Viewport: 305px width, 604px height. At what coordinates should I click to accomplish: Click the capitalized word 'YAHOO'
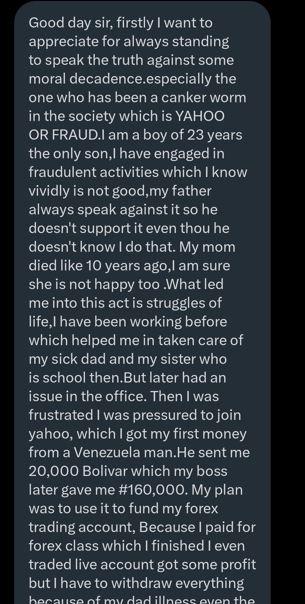click(200, 116)
